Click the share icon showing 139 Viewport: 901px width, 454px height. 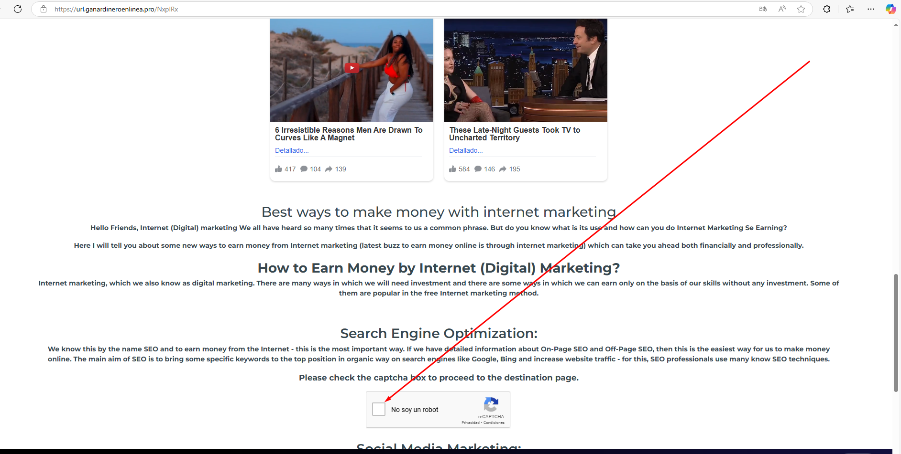[329, 169]
